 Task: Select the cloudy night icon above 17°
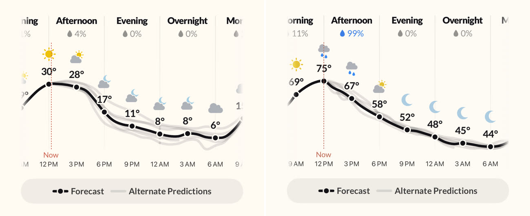coord(104,82)
